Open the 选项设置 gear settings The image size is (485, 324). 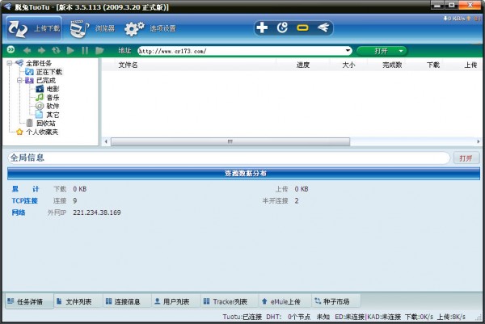[150, 29]
